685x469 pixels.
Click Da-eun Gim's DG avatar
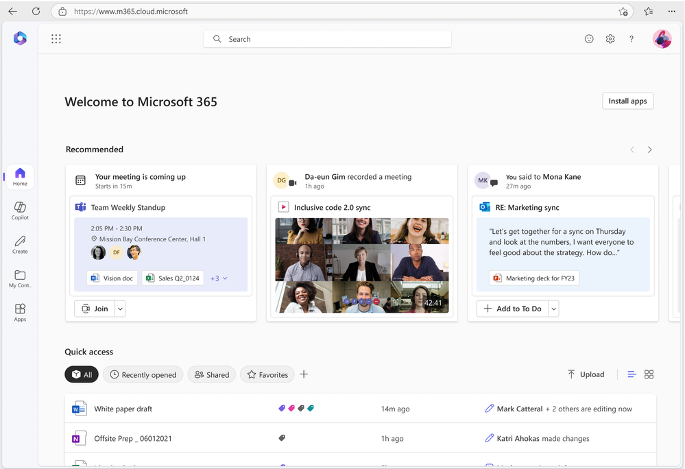pos(281,180)
